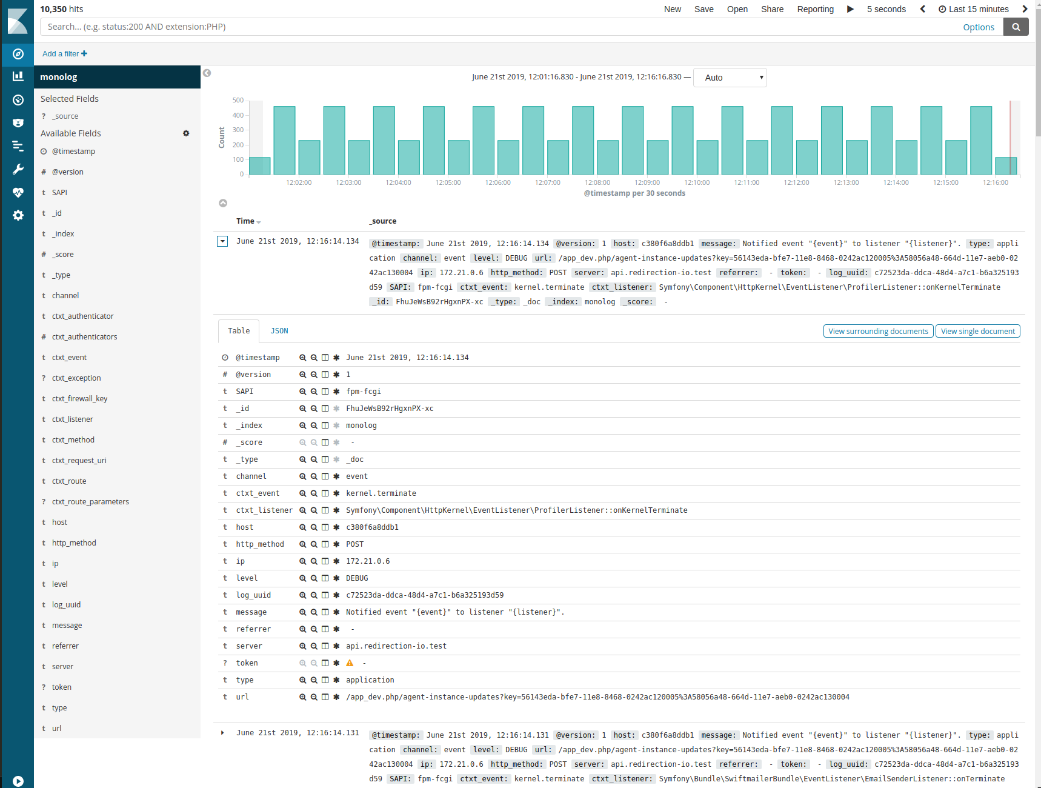This screenshot has height=788, width=1041.
Task: Open the Dev Tools wrench icon in sidebar
Action: (18, 169)
